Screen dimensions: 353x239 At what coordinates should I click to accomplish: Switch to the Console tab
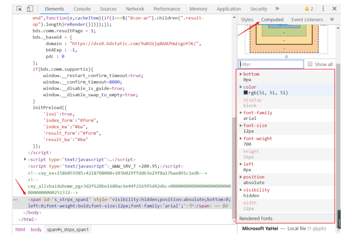[x=82, y=9]
